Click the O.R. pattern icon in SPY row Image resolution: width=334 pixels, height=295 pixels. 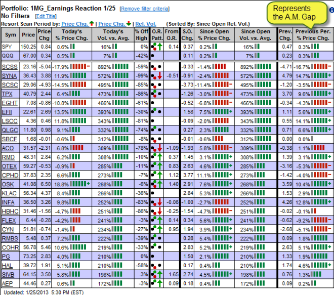point(158,47)
